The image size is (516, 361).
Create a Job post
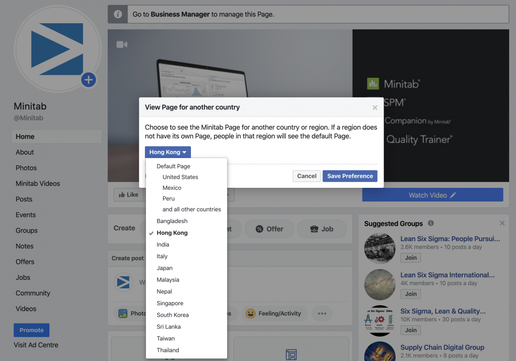[x=322, y=229]
